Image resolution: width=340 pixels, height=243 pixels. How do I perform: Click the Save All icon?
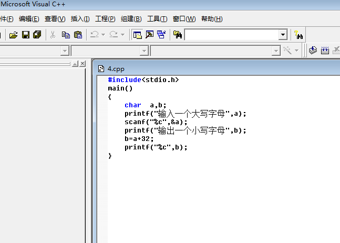coord(37,35)
